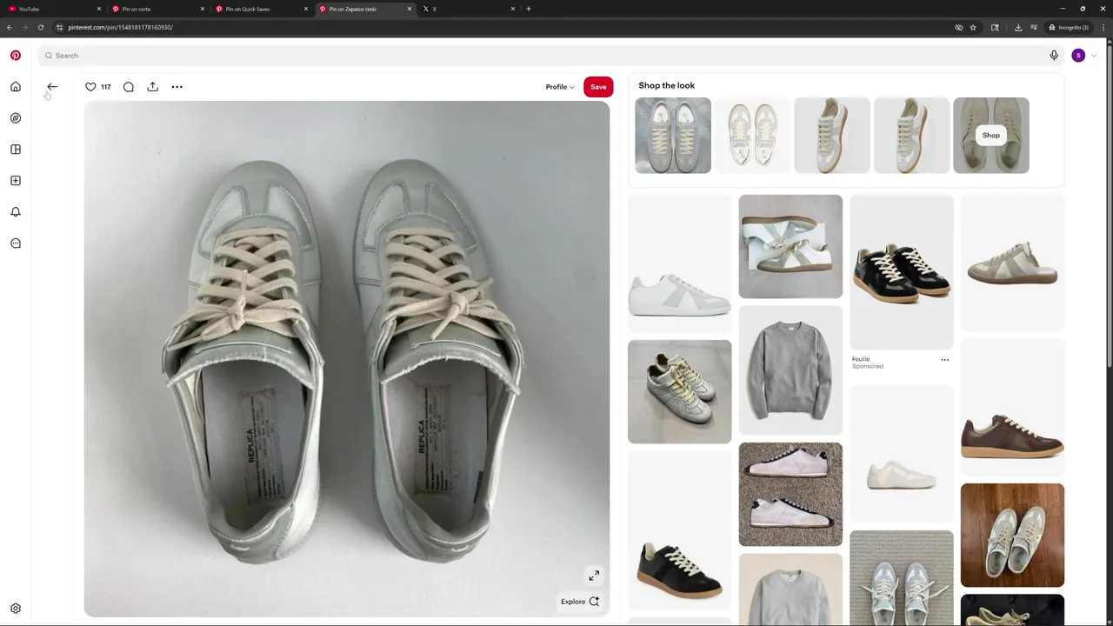Switch to the Pin on Quick Saves tab
1113x626 pixels.
tap(262, 9)
